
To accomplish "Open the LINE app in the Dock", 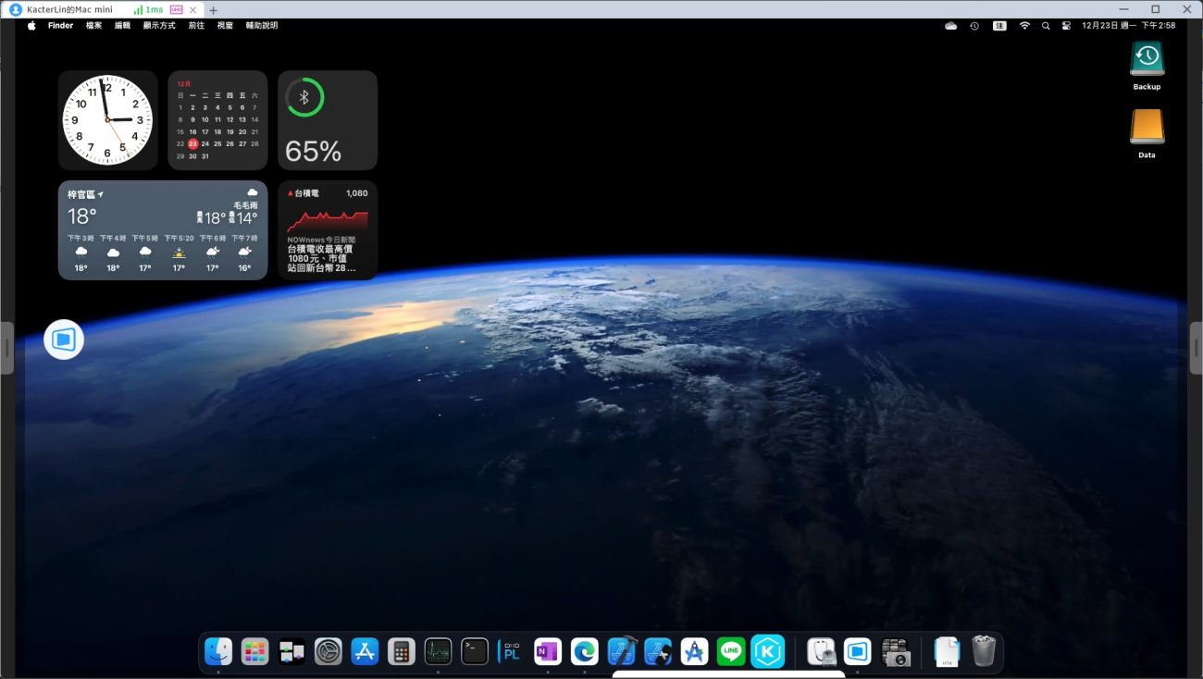I will (731, 651).
